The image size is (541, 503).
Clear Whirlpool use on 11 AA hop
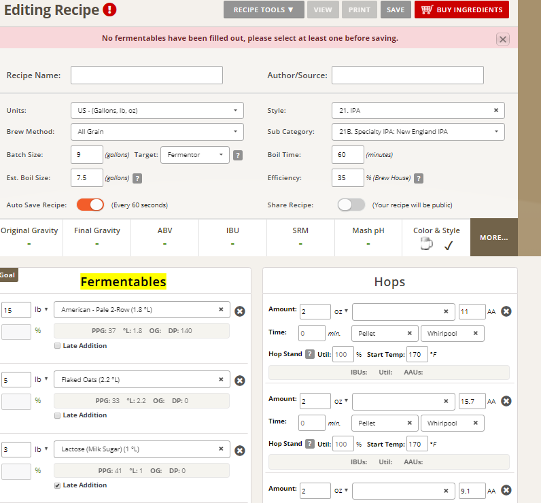click(x=476, y=333)
